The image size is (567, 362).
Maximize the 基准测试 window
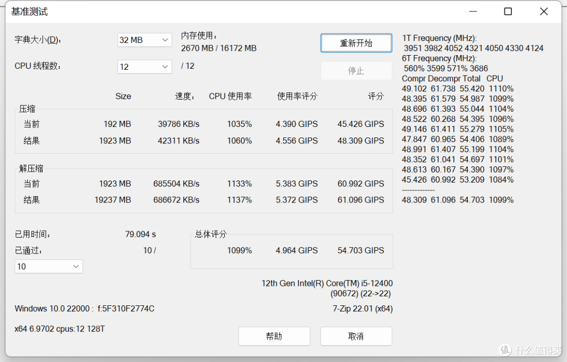(x=508, y=12)
